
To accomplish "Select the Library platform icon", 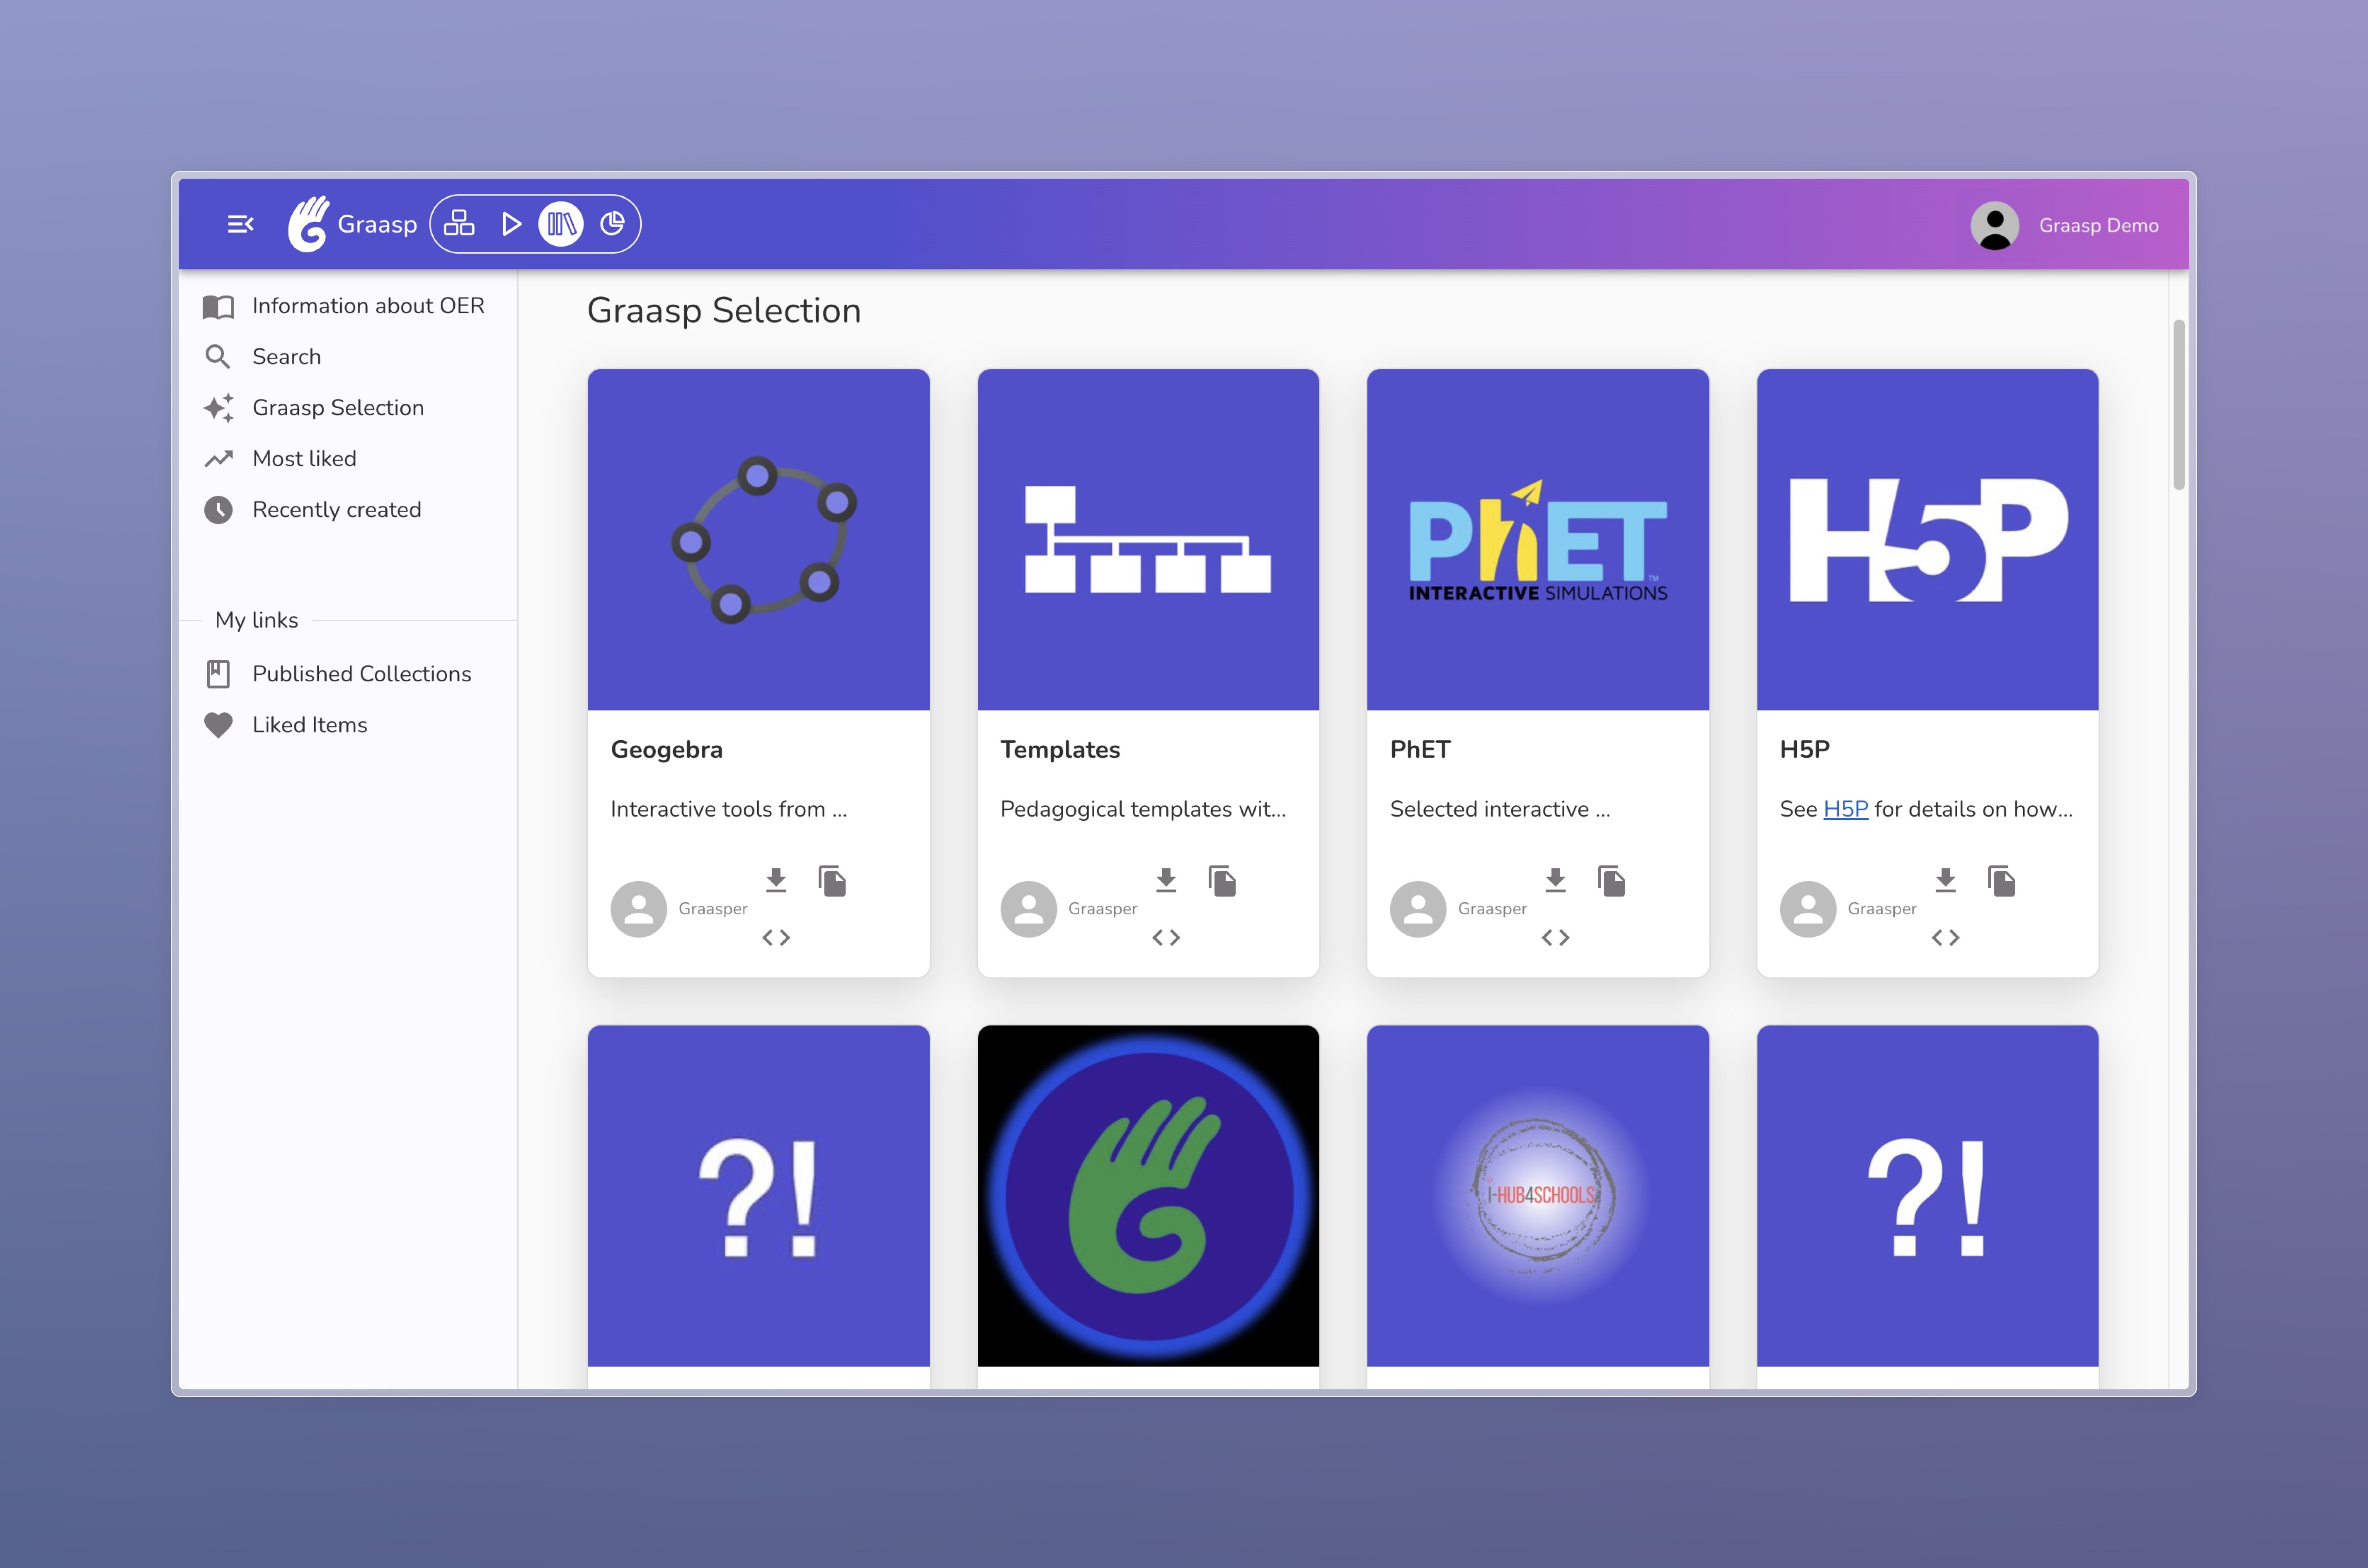I will tap(561, 224).
